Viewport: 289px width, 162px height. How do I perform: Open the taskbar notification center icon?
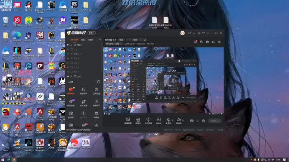tap(284, 160)
